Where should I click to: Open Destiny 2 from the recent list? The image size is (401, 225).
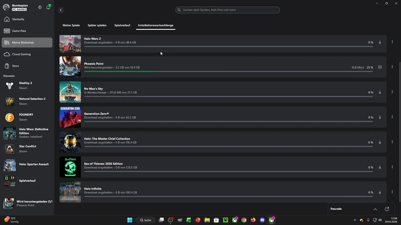[27, 85]
